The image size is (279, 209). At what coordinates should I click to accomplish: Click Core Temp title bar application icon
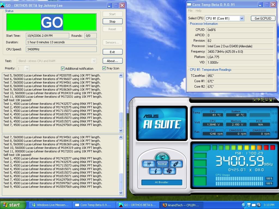pyautogui.click(x=189, y=4)
